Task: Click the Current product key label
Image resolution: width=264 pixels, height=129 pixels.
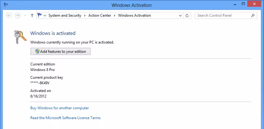Action: click(47, 77)
